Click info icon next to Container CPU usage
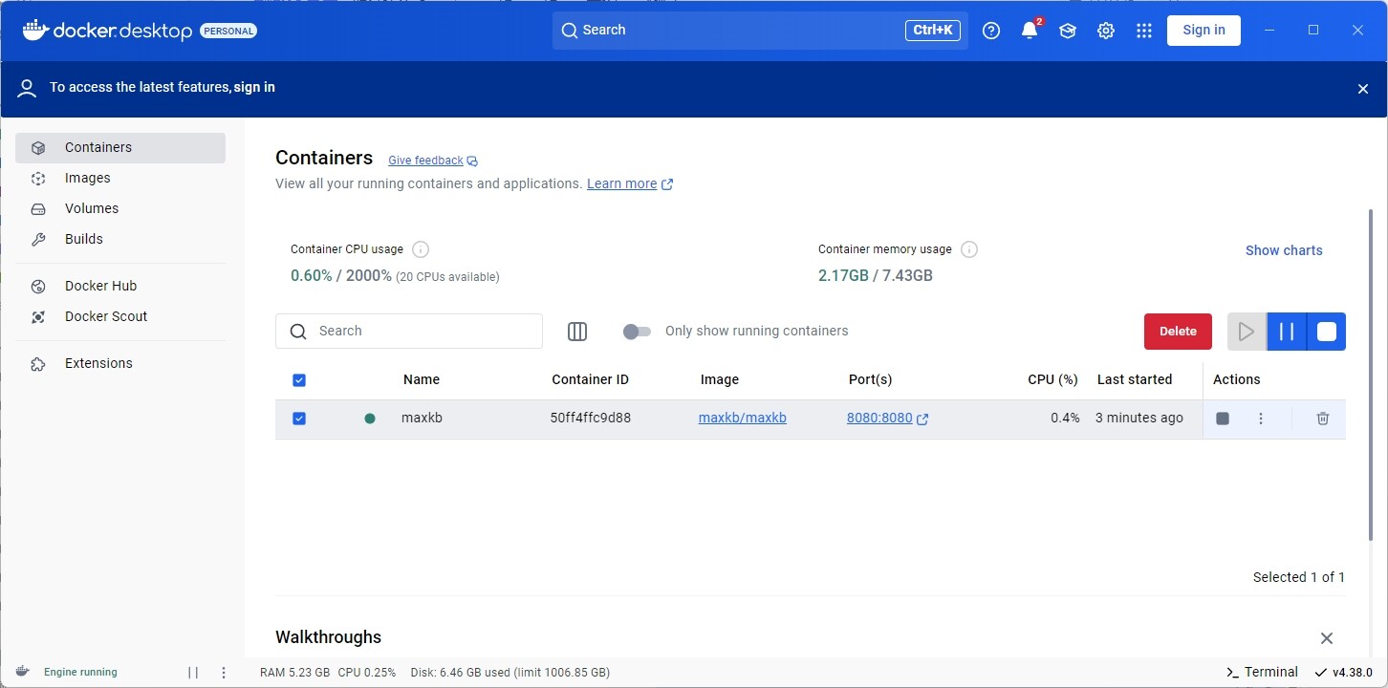Screen dimensions: 1388x688 tap(421, 249)
